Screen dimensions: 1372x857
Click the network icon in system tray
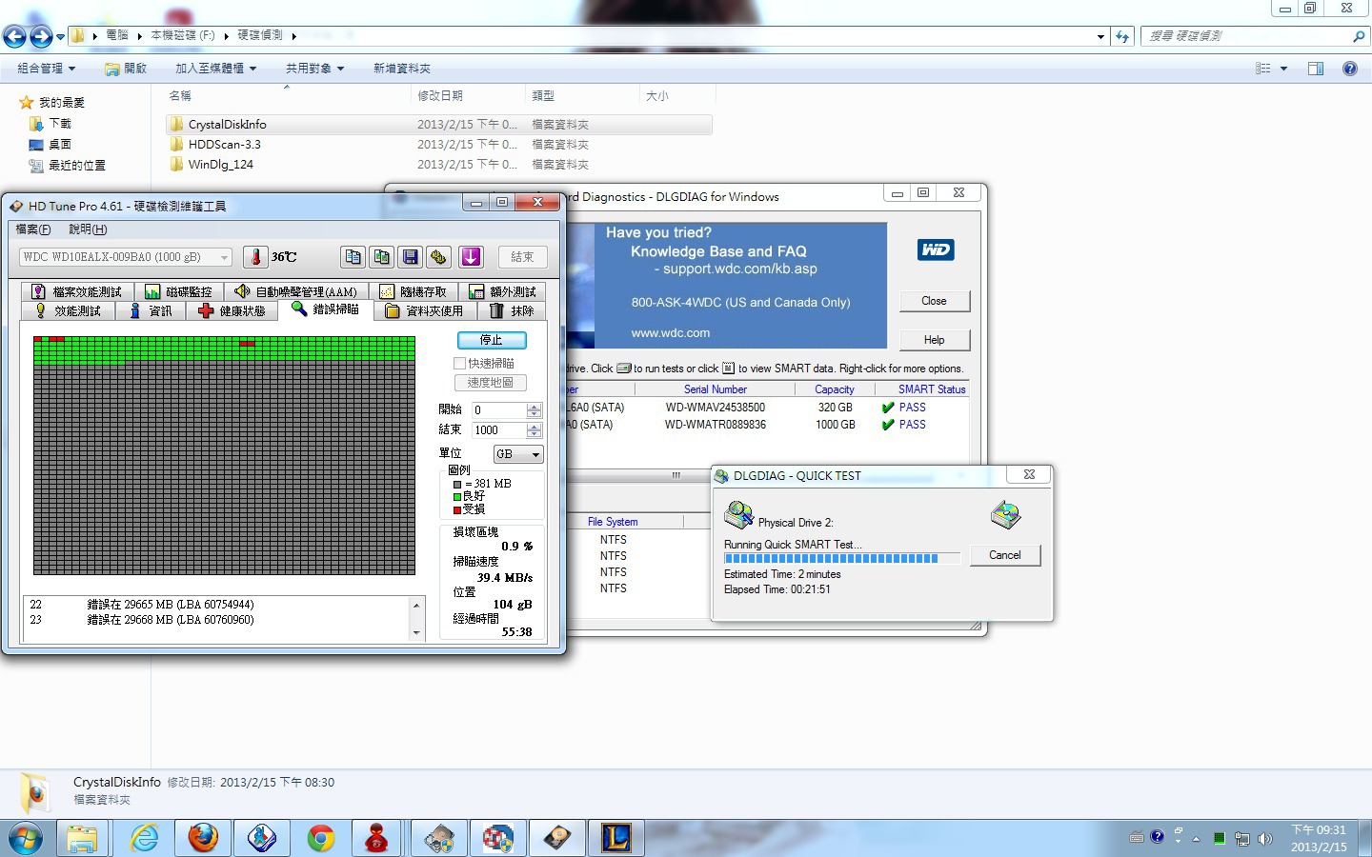coord(1242,839)
